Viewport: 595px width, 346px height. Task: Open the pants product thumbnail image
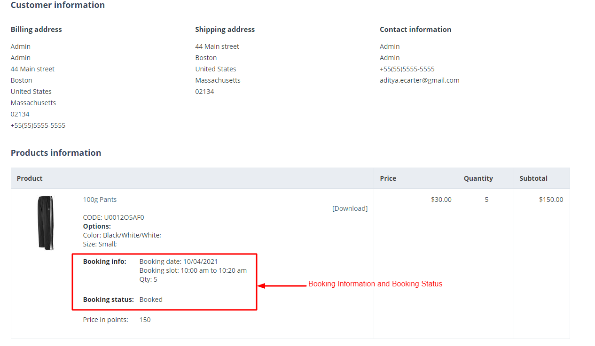tap(46, 223)
